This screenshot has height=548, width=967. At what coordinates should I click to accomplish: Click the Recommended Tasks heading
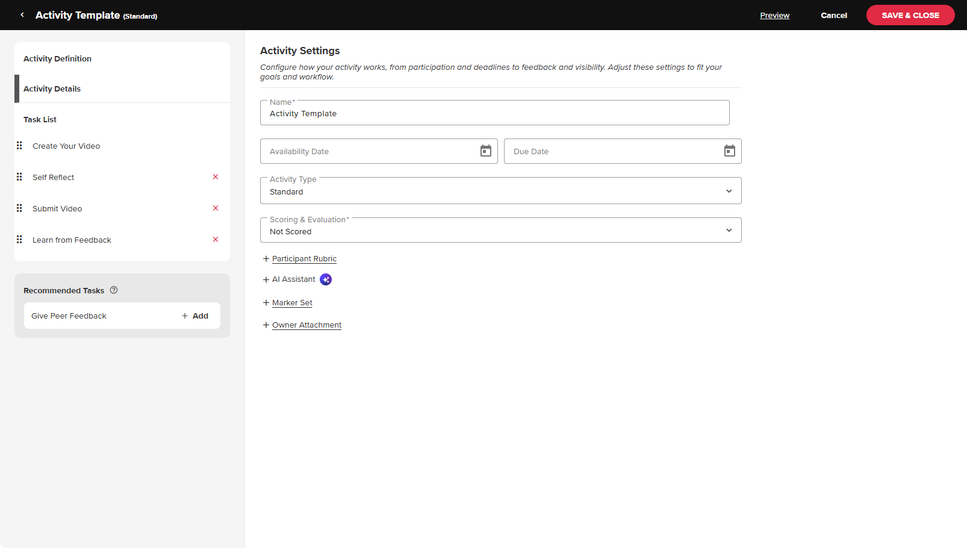[x=64, y=291]
